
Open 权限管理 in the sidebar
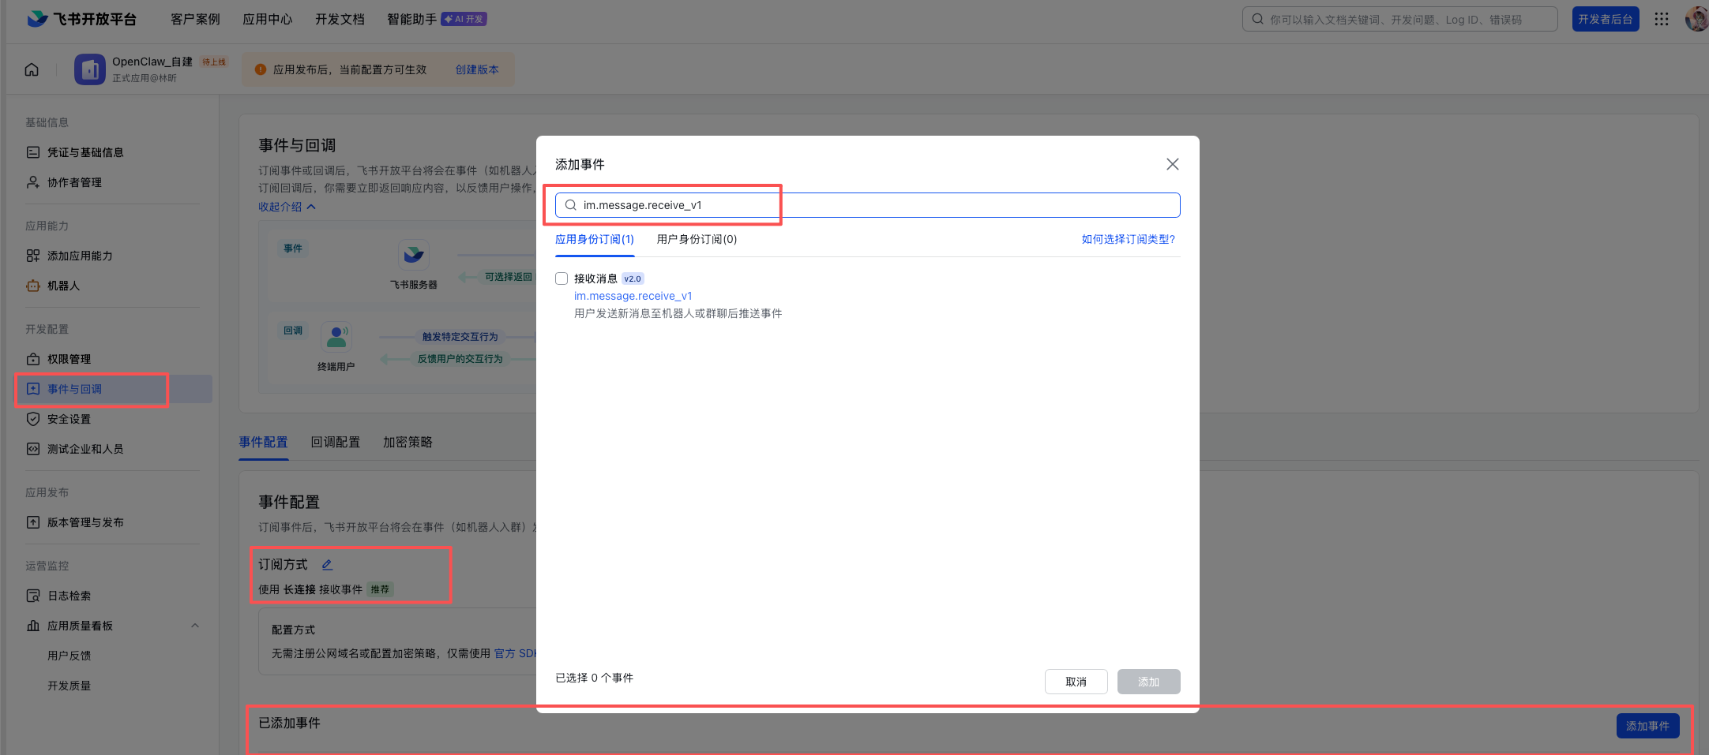pyautogui.click(x=69, y=359)
